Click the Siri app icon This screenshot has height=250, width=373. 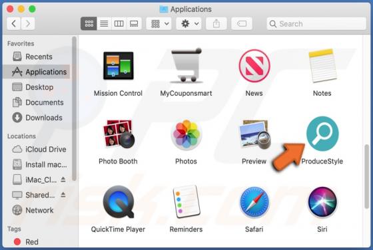click(x=322, y=202)
